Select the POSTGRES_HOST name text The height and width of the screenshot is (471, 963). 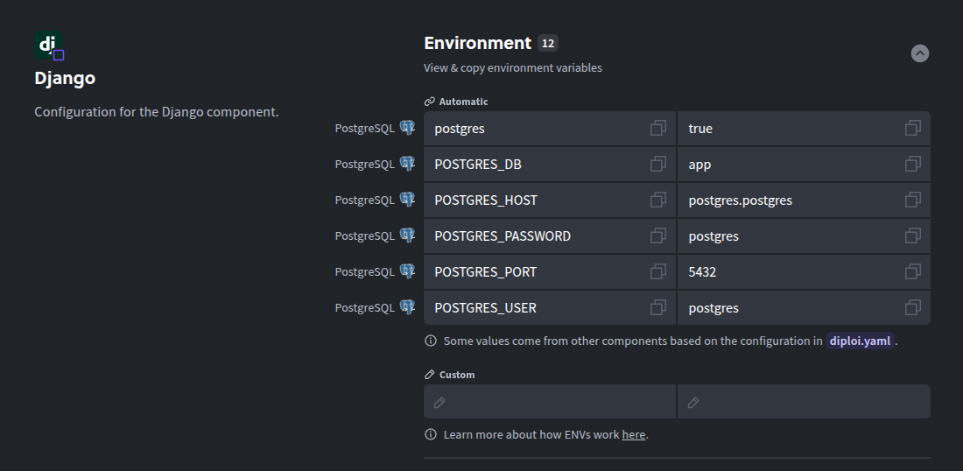point(486,200)
